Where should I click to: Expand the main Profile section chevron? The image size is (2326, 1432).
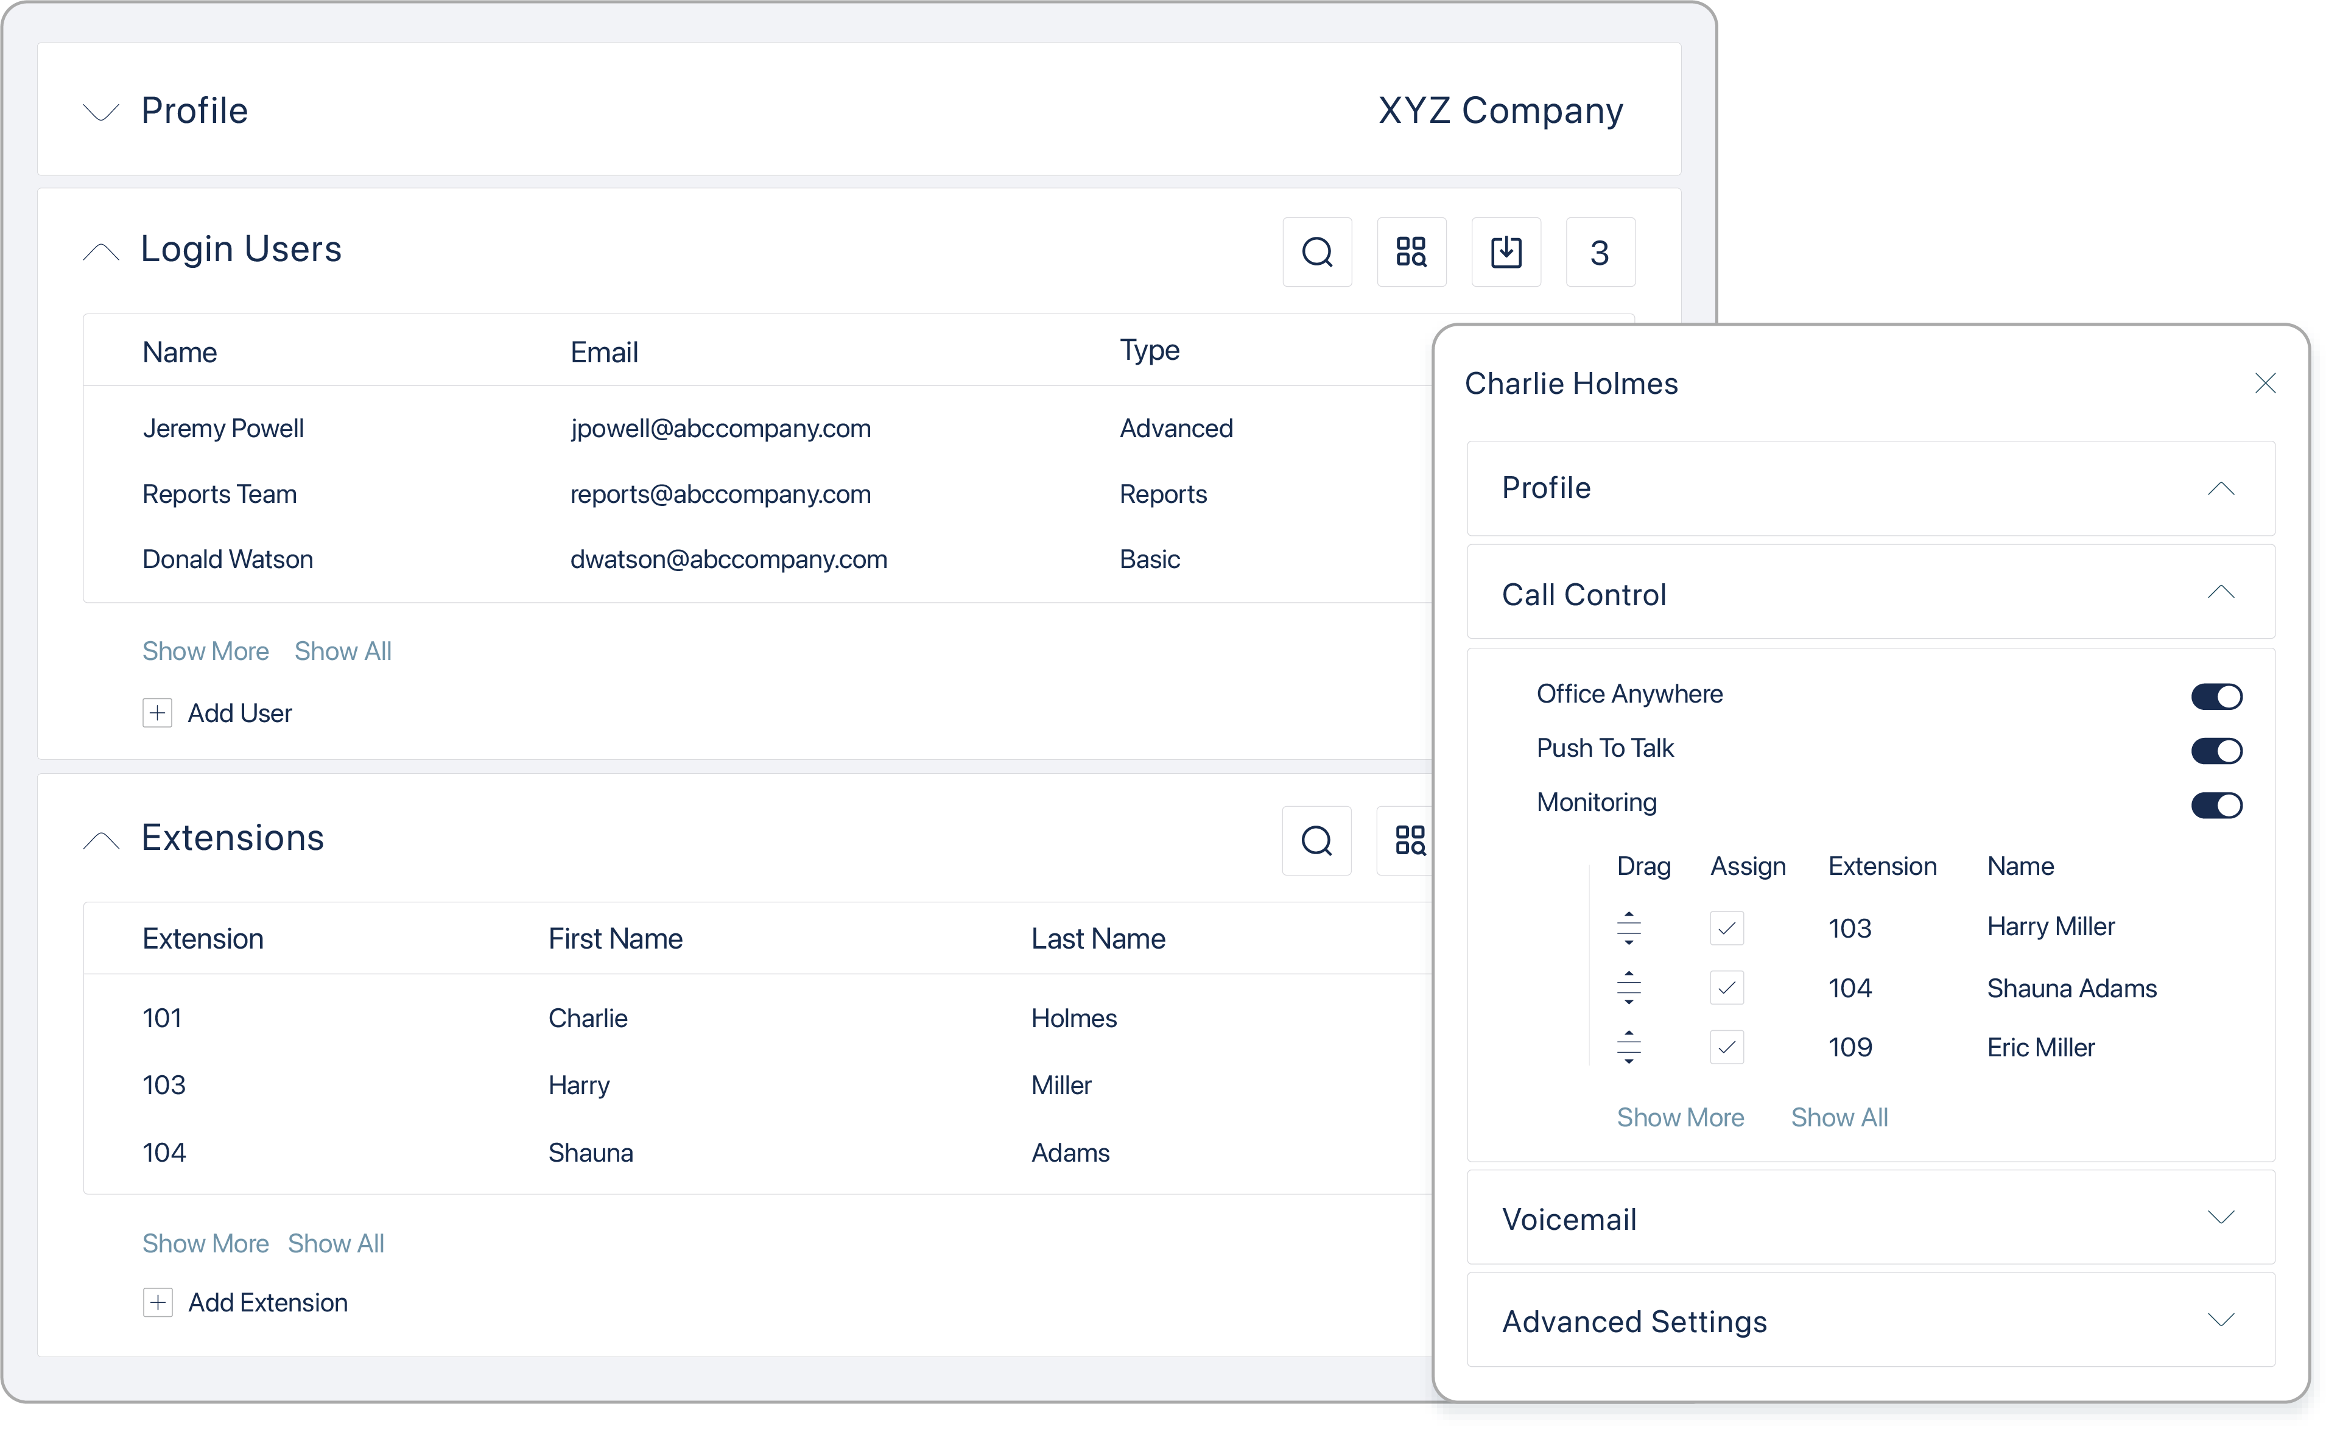101,112
